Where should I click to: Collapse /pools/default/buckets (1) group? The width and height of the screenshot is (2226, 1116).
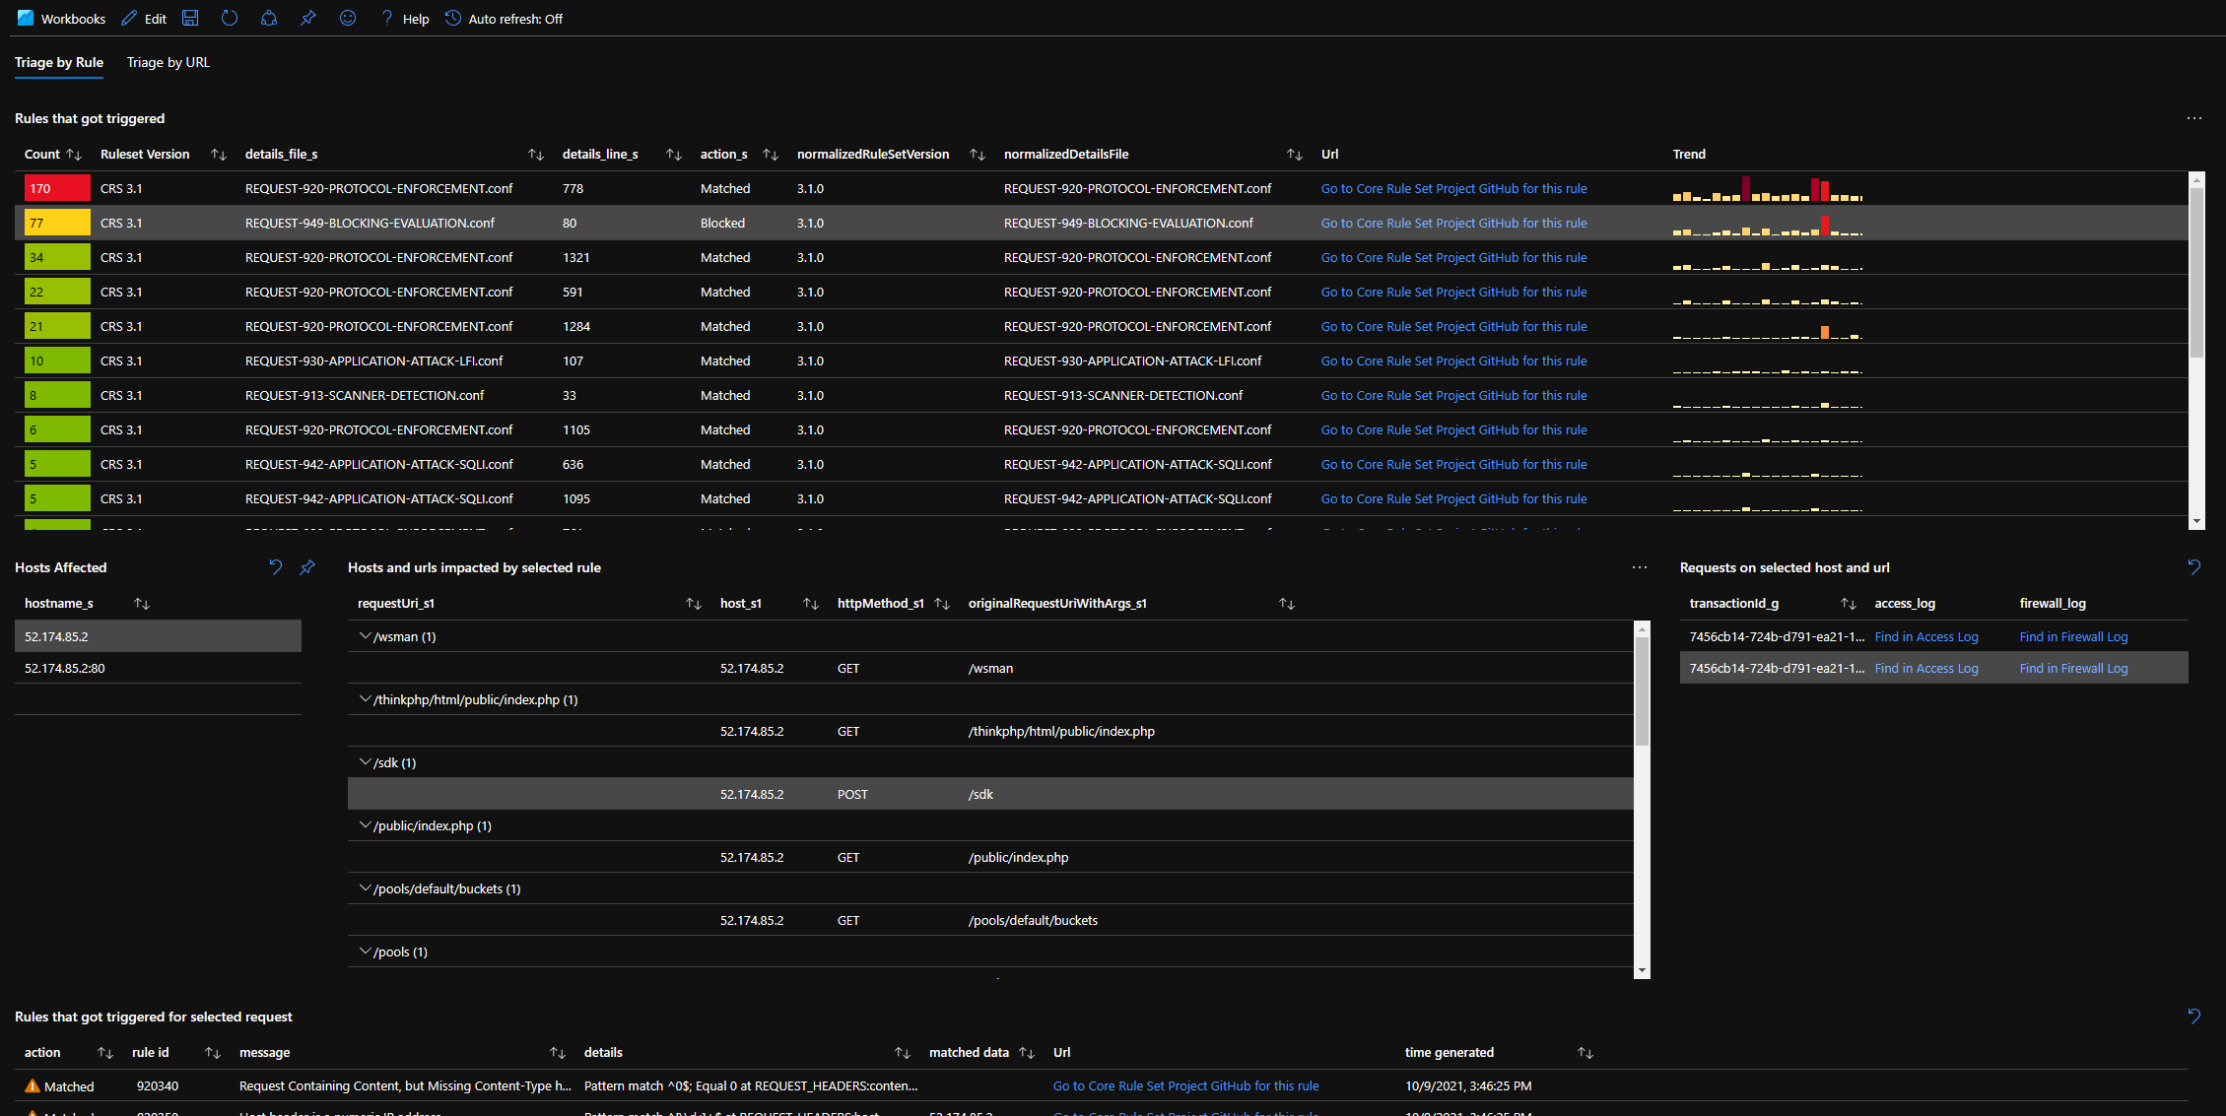(366, 888)
